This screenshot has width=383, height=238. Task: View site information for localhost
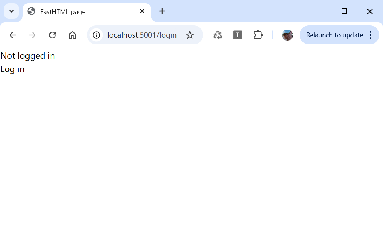pos(96,35)
